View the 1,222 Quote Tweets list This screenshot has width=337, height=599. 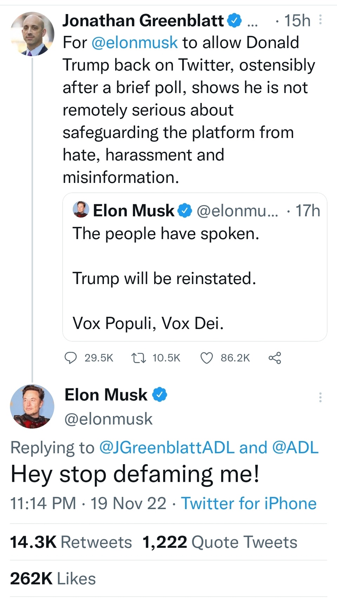click(220, 542)
